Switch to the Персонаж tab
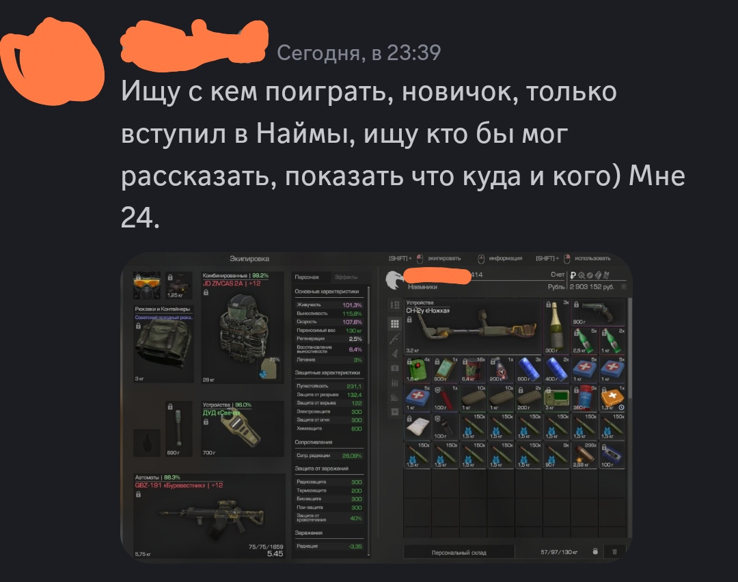738x582 pixels. click(x=307, y=277)
